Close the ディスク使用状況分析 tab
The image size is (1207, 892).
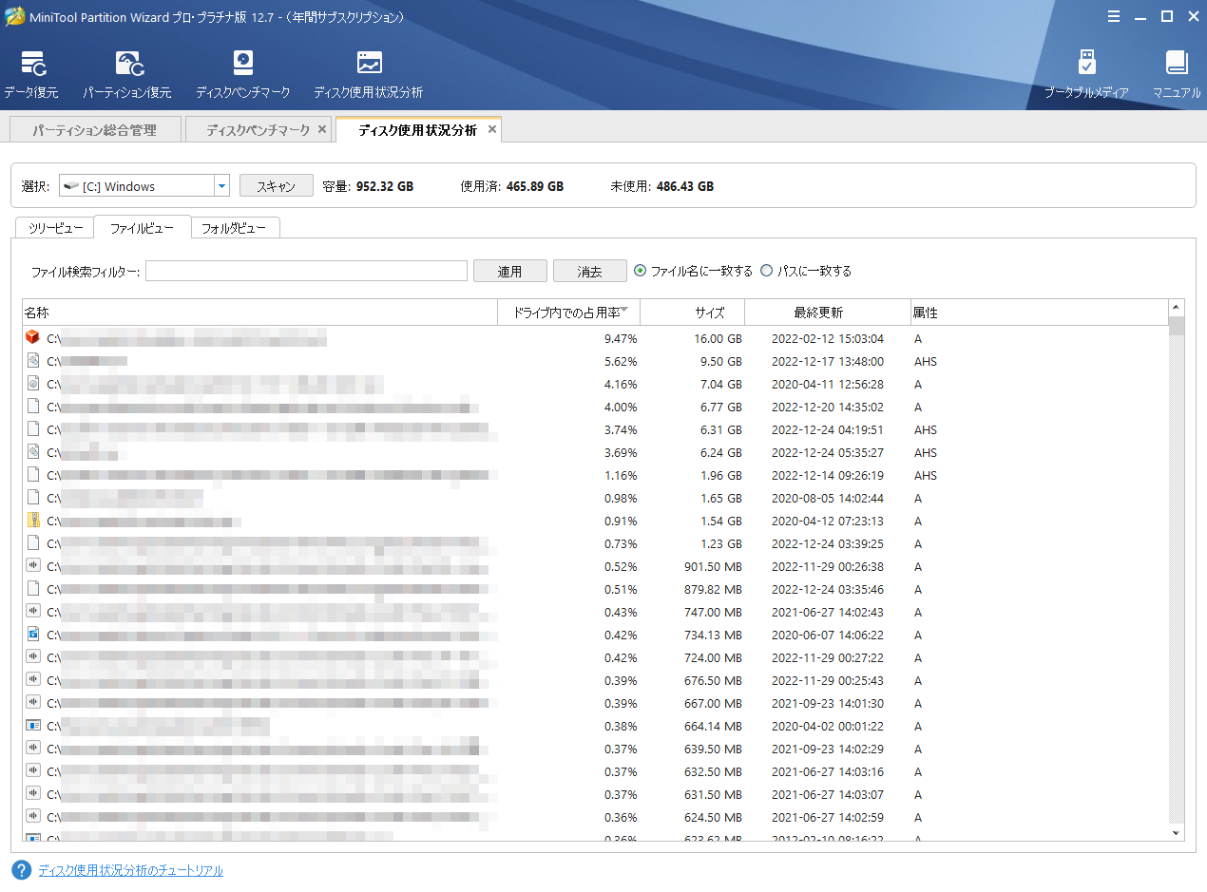point(491,129)
